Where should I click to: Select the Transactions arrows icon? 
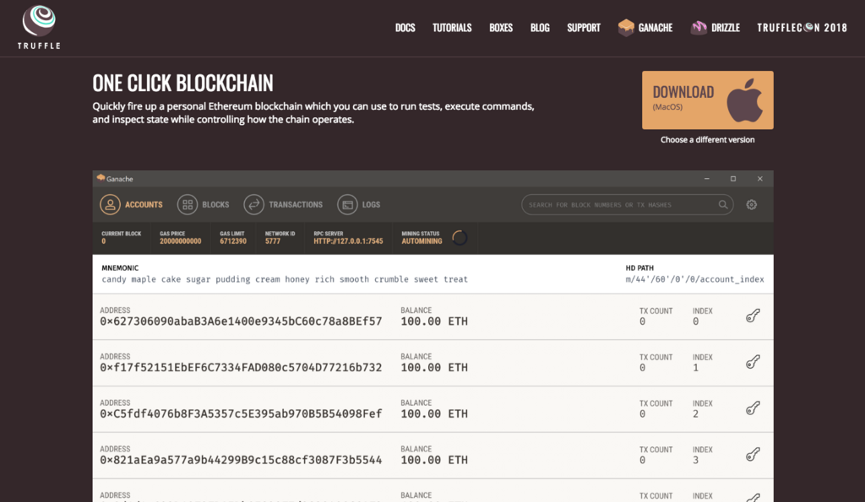253,204
